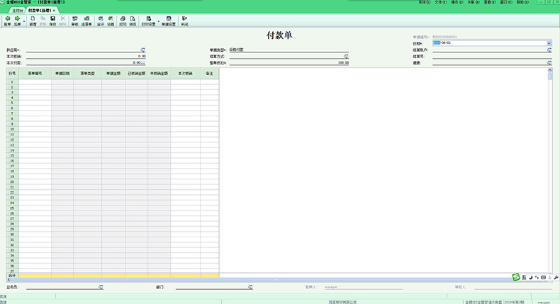Click the Sogou input method tray icon
The height and width of the screenshot is (304, 560).
[516, 276]
